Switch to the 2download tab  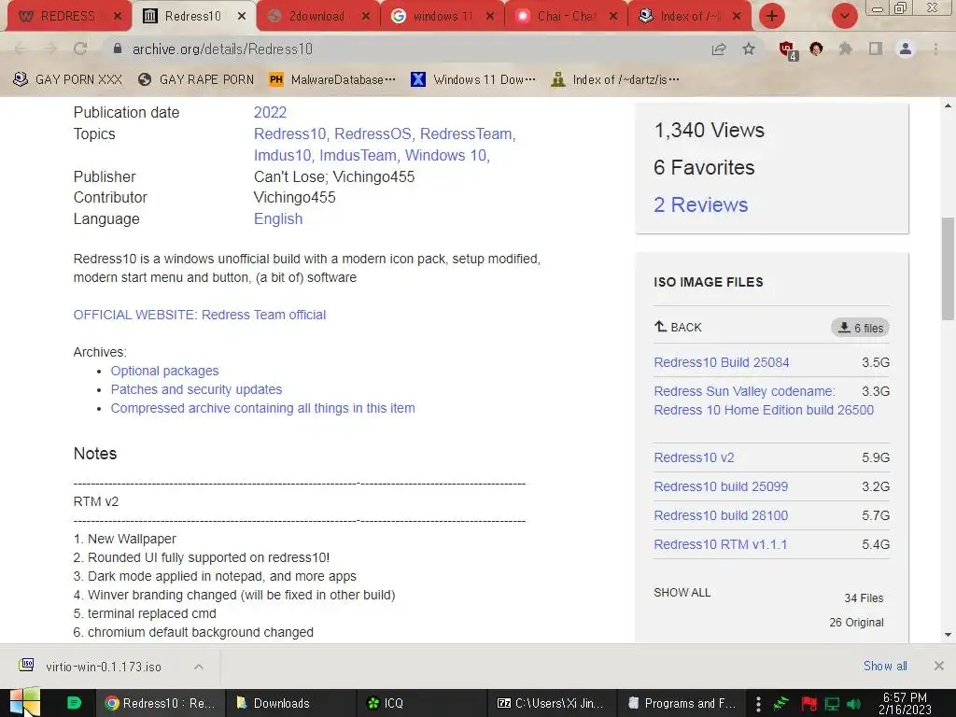[318, 17]
